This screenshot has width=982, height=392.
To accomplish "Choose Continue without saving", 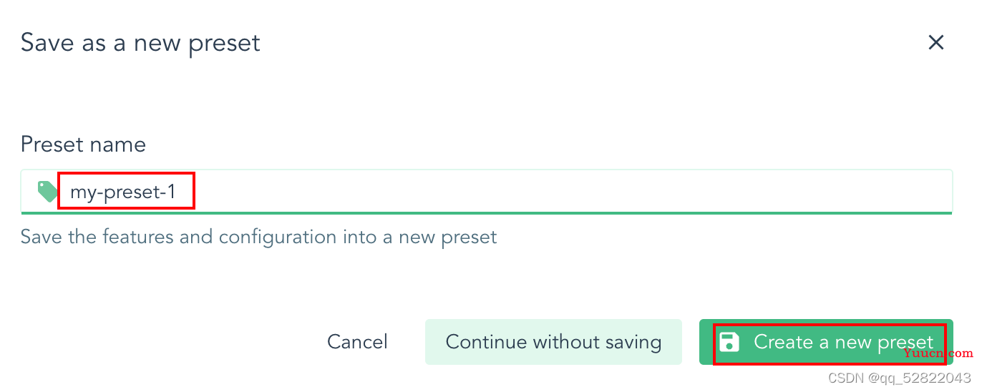I will [553, 342].
